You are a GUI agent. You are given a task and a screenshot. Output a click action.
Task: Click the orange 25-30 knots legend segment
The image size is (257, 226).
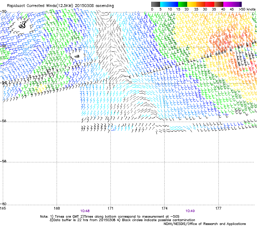click(201, 4)
